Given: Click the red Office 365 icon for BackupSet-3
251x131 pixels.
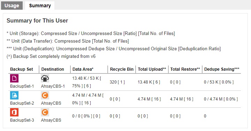Looking at the screenshot, I should click(14, 112).
